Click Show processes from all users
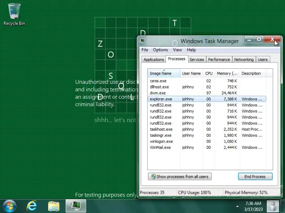Screen dimensions: 285x213 (x=180, y=176)
